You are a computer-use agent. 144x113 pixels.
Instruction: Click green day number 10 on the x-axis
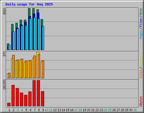pyautogui.click(x=46, y=110)
